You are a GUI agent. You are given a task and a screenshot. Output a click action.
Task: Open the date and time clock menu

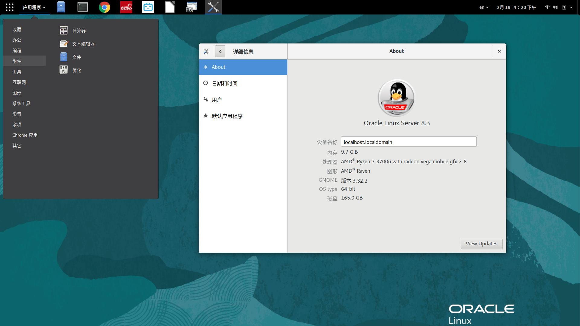516,7
